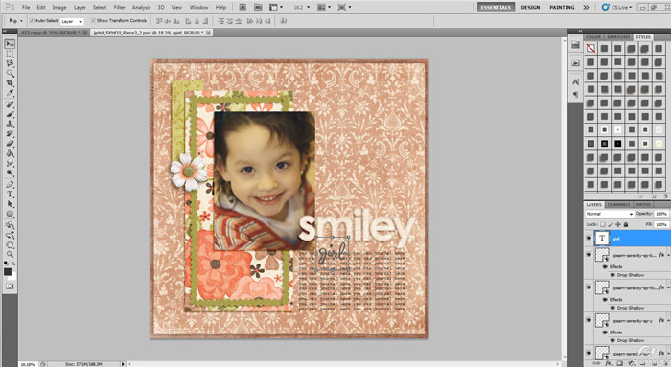Click the foreground color swatch
Image resolution: width=671 pixels, height=367 pixels.
pos(8,271)
